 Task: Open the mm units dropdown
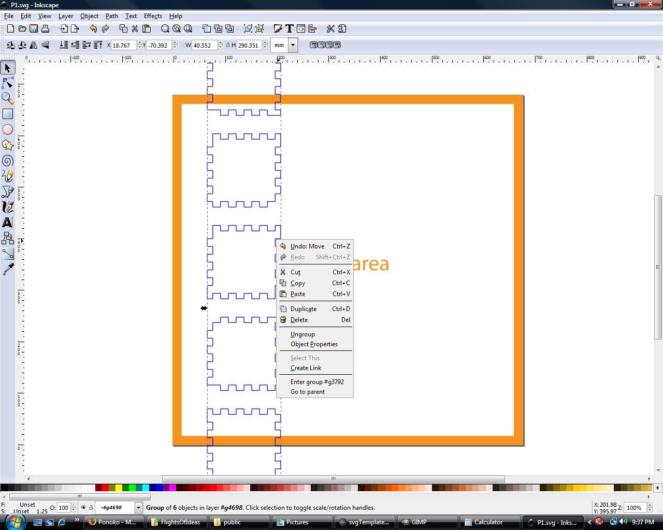coord(293,45)
